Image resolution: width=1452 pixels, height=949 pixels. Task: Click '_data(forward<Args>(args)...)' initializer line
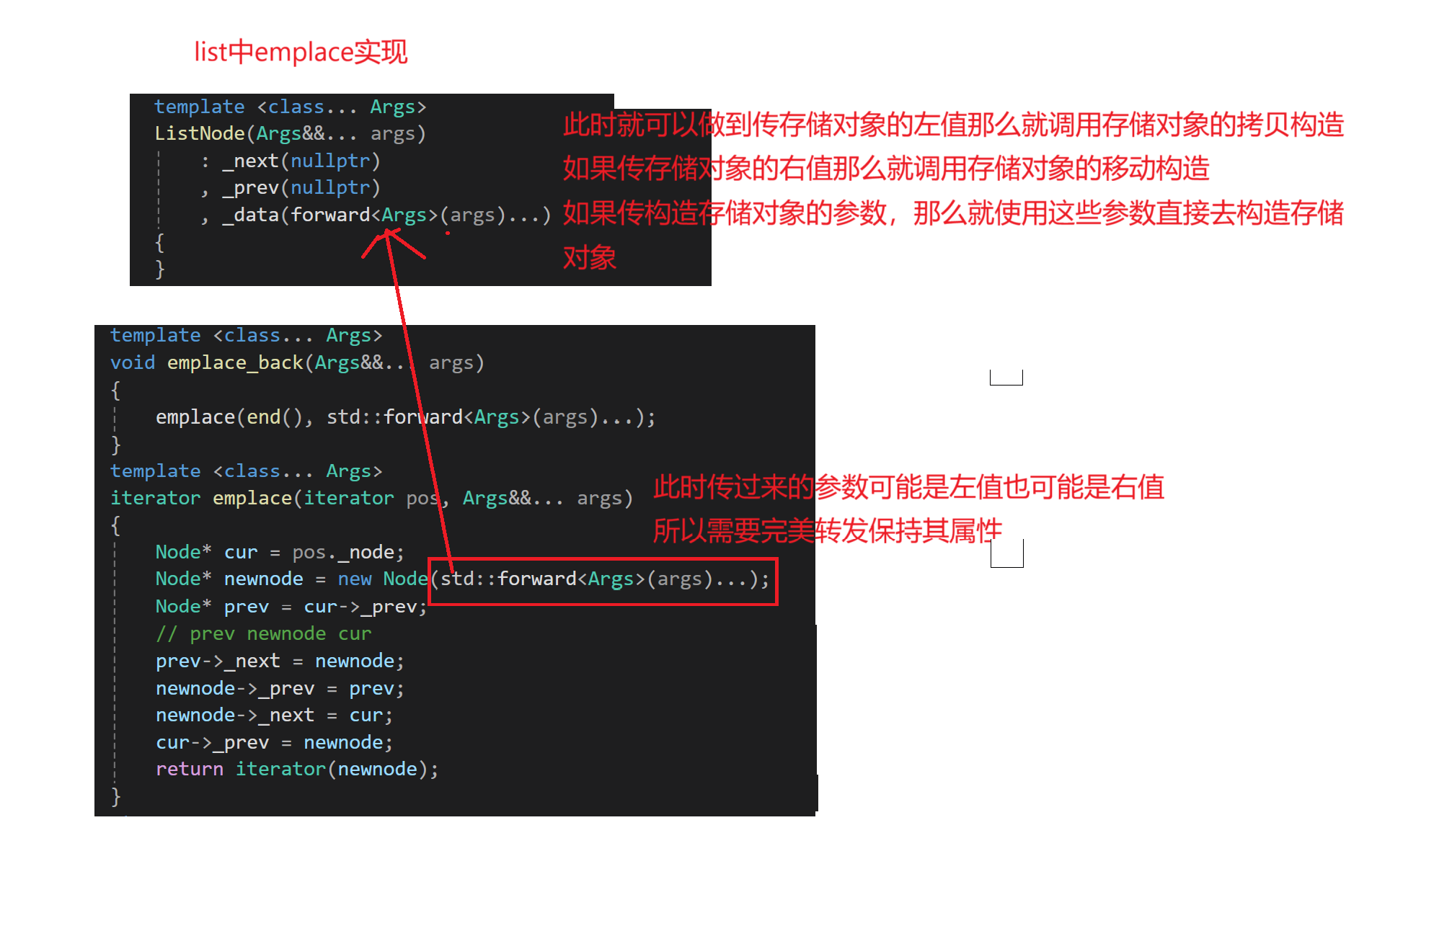tap(386, 215)
